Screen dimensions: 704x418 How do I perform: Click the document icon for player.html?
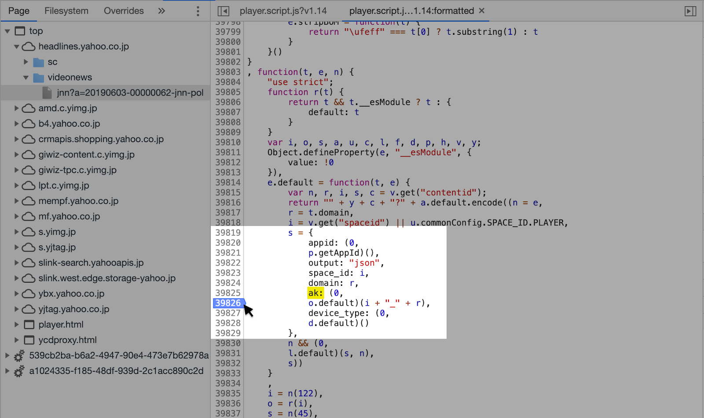[x=29, y=324]
